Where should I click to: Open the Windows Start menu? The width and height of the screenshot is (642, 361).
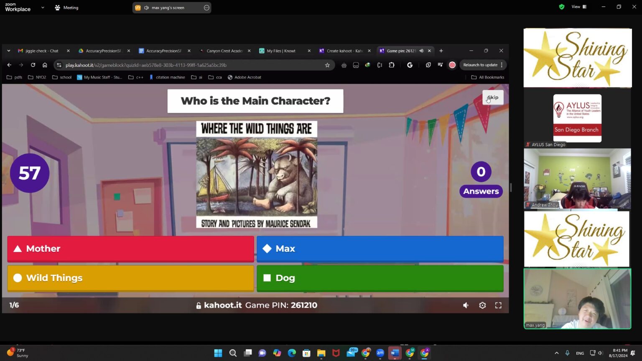pyautogui.click(x=218, y=353)
